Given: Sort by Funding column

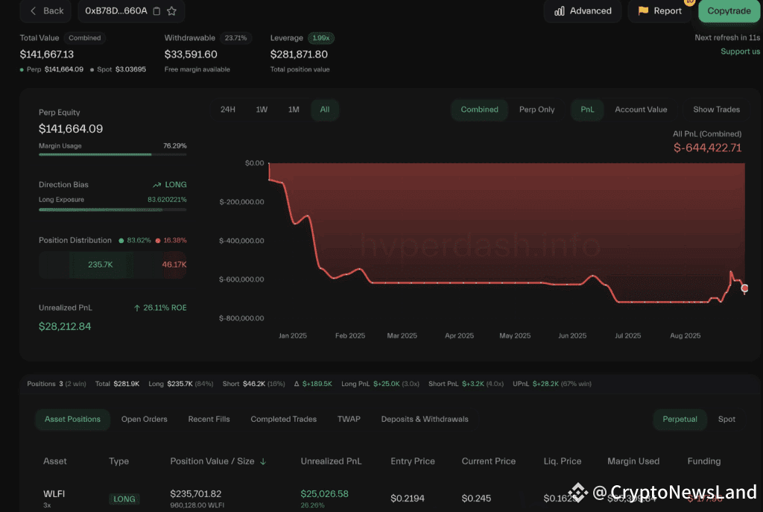Looking at the screenshot, I should coord(703,461).
